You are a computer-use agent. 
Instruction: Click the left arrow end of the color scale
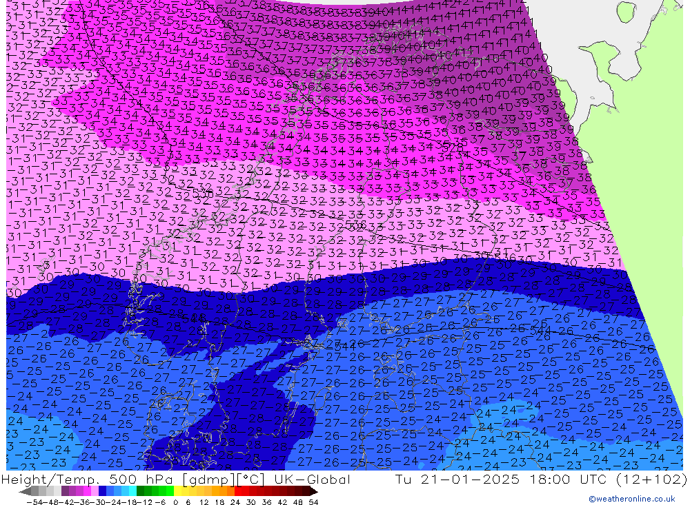point(25,492)
